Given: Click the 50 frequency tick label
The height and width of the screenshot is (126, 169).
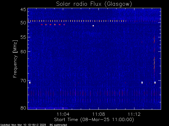Looking at the screenshot, I should click(x=23, y=23).
